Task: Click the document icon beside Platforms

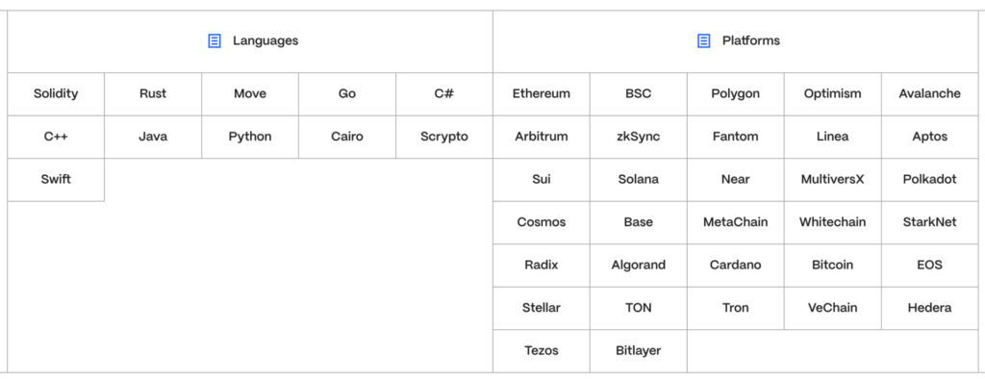Action: [703, 40]
